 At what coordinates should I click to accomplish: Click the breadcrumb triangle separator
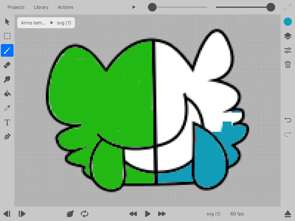pos(52,23)
